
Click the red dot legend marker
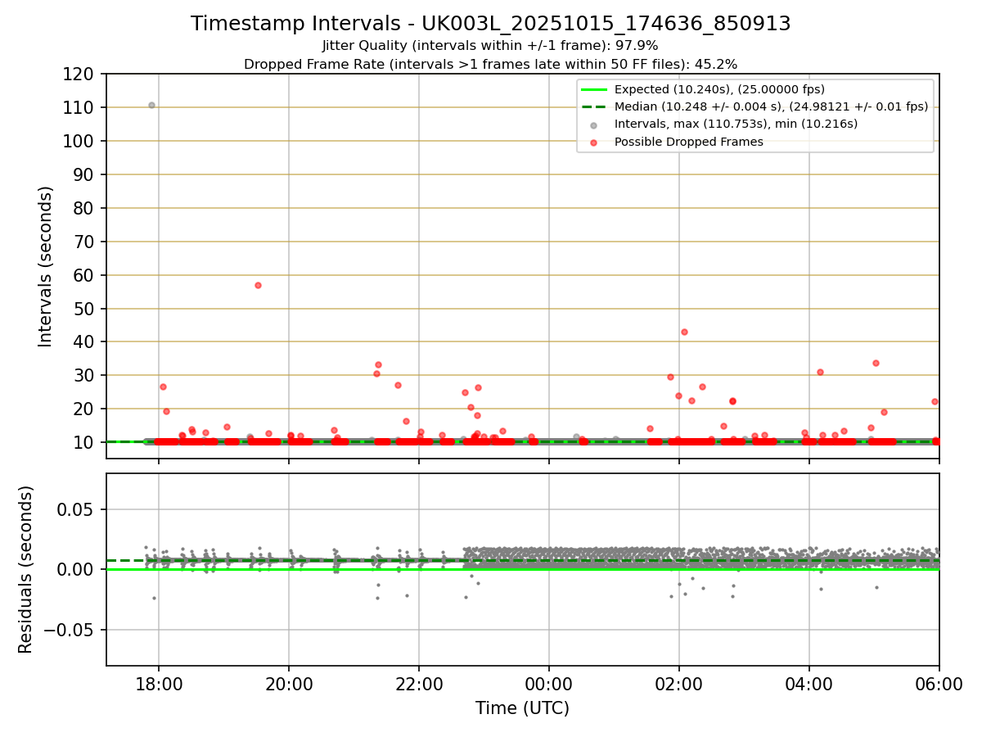(594, 142)
